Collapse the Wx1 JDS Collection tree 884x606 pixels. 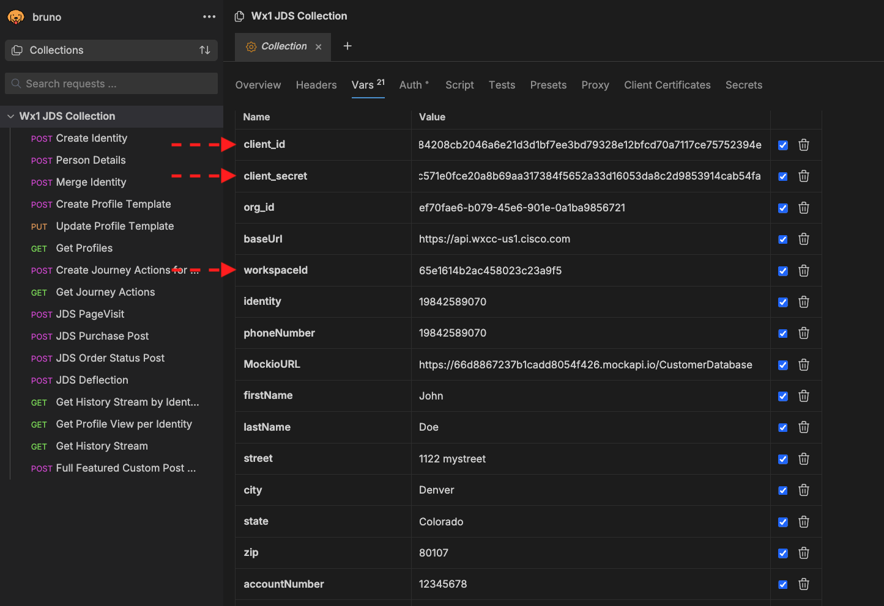[x=10, y=116]
